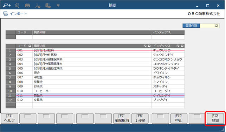Select row header number 12
The width and height of the screenshot is (226, 132).
pyautogui.click(x=11, y=100)
